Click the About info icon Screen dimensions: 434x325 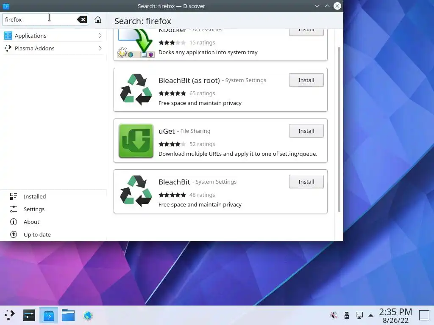click(13, 222)
